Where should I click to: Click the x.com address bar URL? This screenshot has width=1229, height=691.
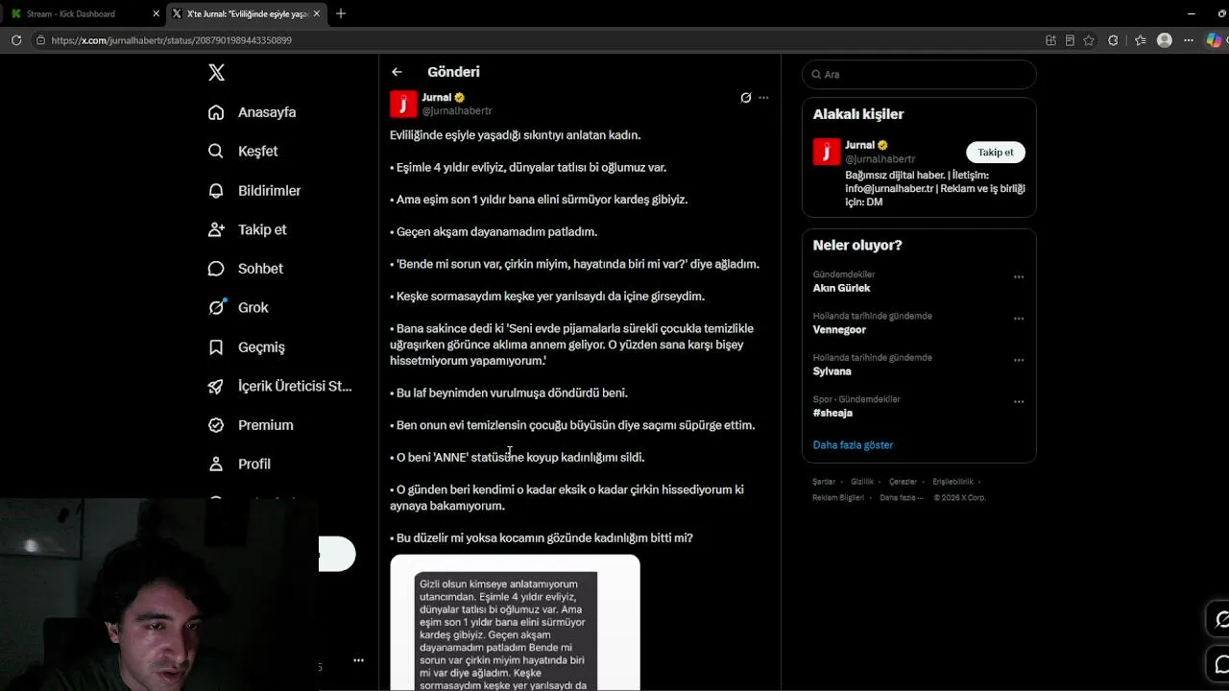pyautogui.click(x=171, y=40)
